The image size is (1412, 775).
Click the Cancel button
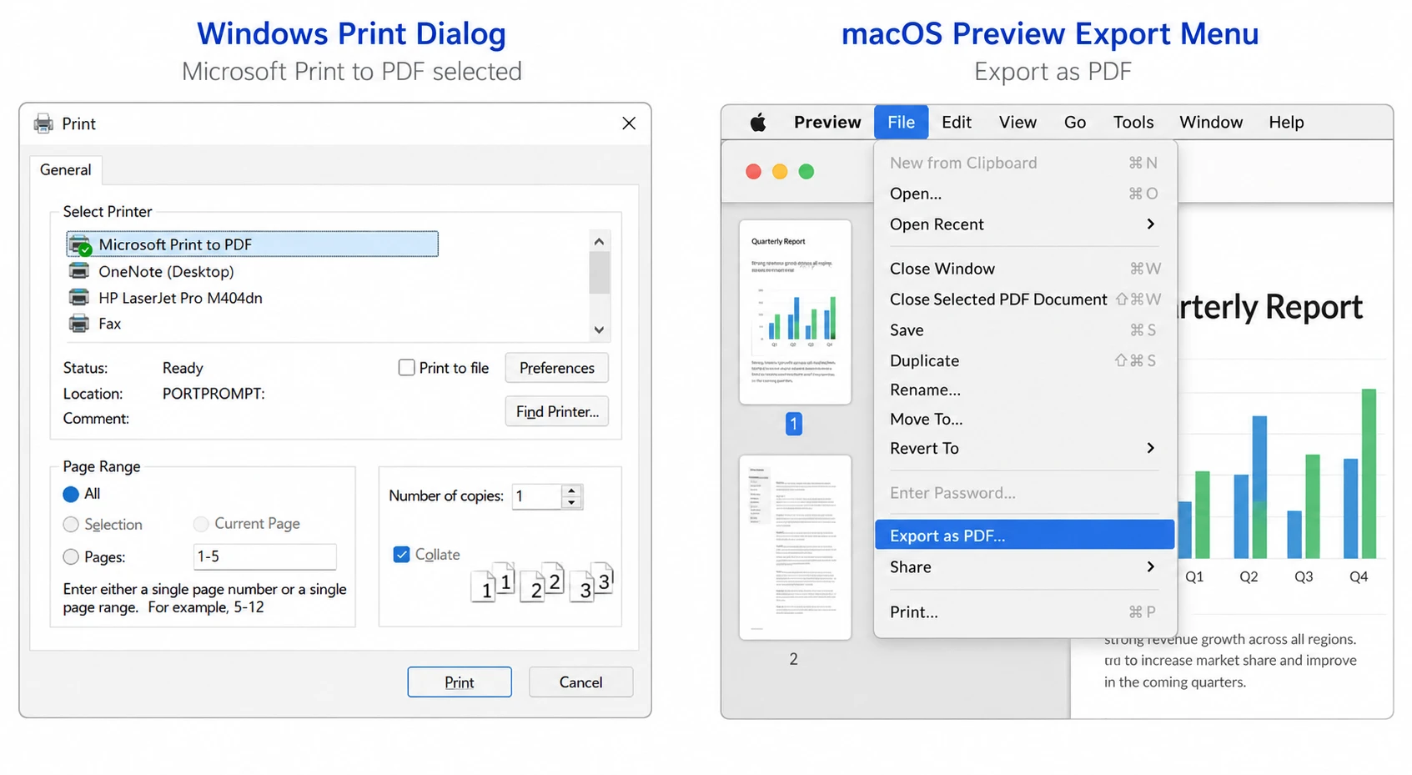580,682
